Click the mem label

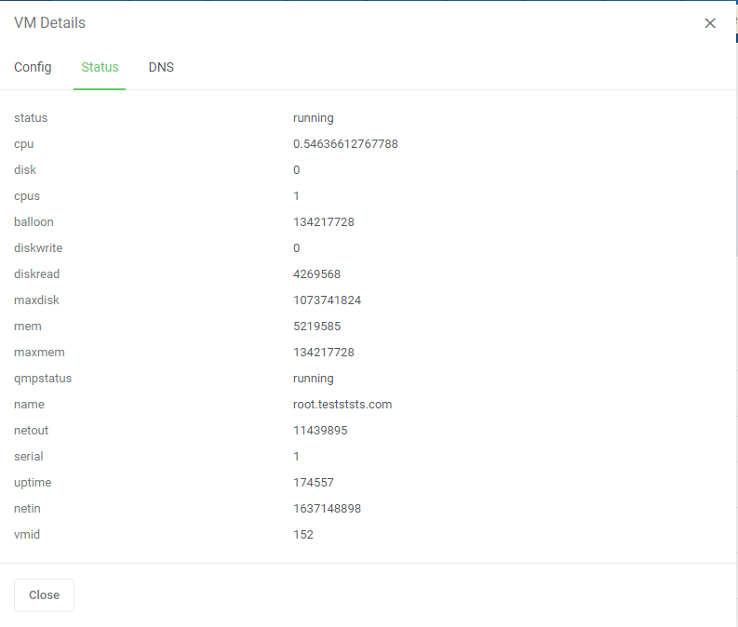[28, 327]
